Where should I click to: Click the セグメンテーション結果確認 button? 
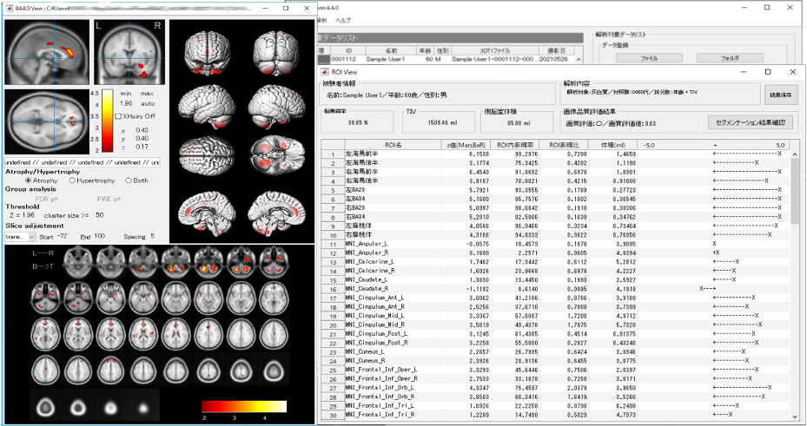pos(750,122)
